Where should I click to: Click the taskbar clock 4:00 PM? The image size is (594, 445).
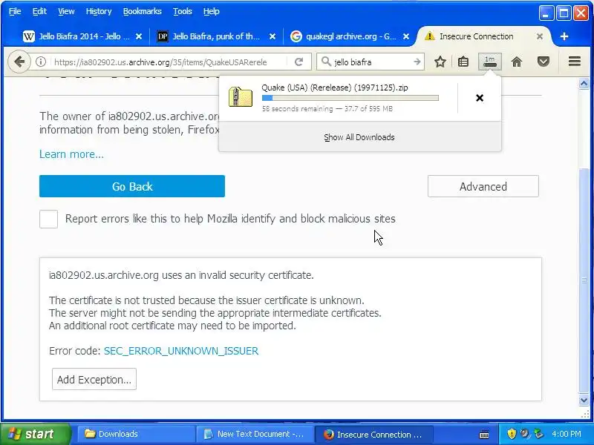[567, 434]
